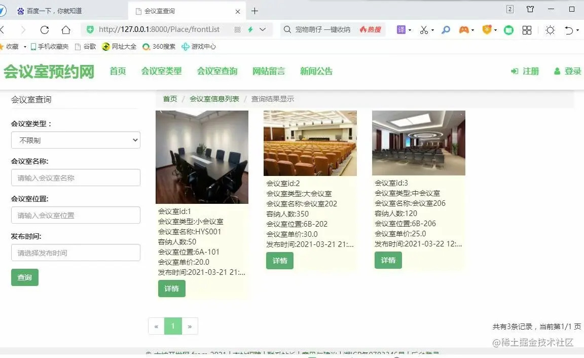Screen dimensions: 584x358
Task: Open the 会议室类型 dropdown showing 不限制
Action: coord(76,140)
